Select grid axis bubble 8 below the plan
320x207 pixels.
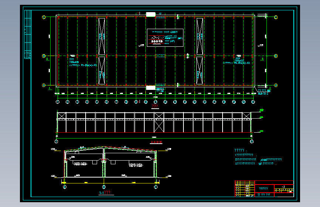coord(126,102)
